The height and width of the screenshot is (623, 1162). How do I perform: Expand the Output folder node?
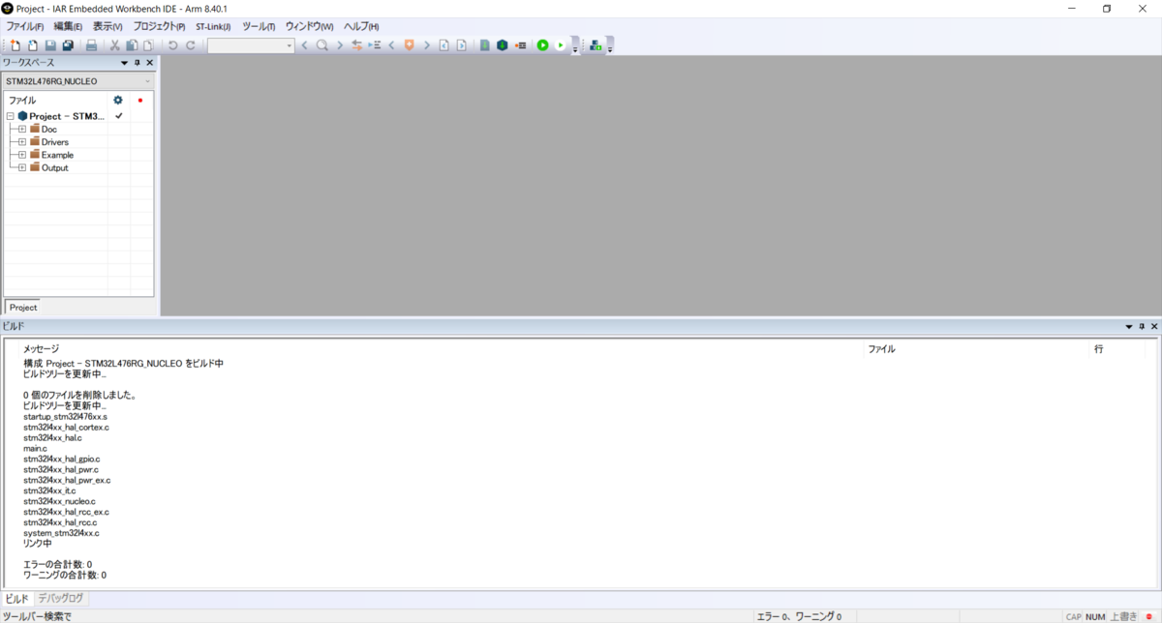click(x=21, y=167)
